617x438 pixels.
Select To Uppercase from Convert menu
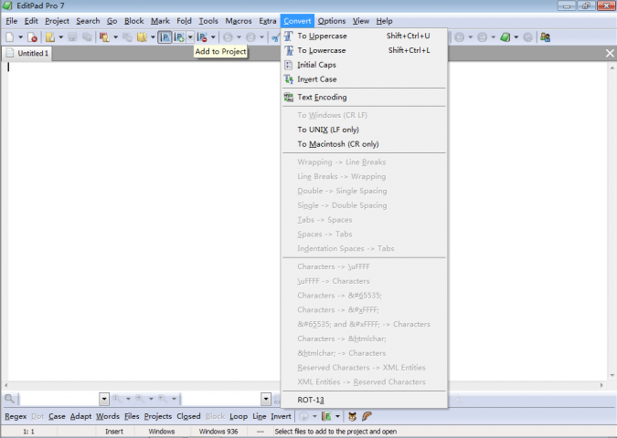pos(322,36)
